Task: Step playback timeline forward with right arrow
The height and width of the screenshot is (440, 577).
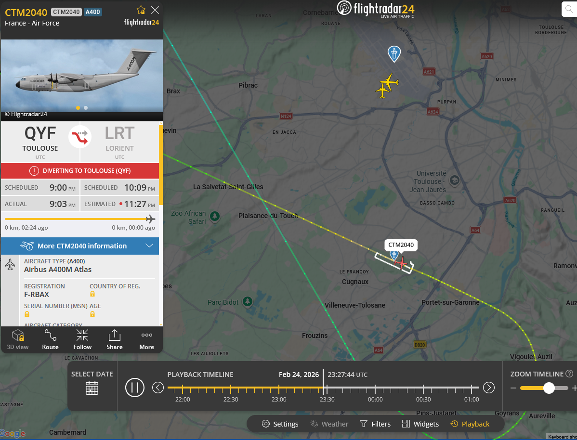Action: (489, 388)
